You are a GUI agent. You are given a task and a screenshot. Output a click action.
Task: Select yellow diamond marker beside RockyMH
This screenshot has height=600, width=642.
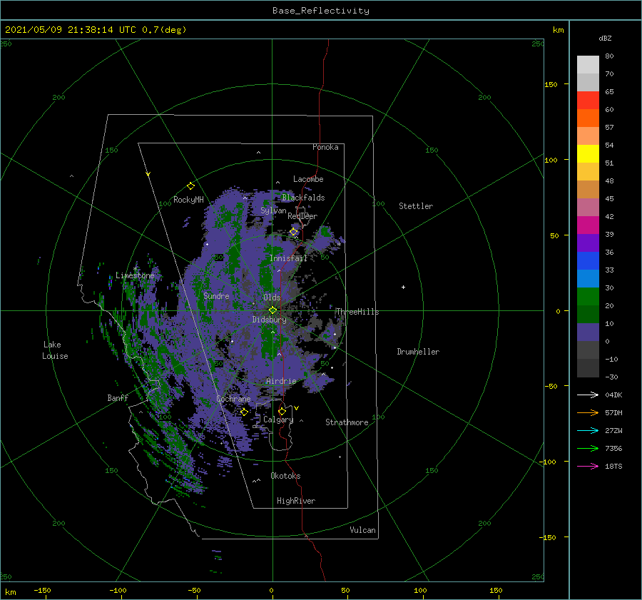point(190,186)
